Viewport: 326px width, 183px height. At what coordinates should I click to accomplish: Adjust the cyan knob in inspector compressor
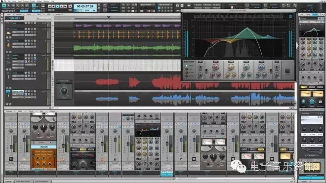(312, 102)
